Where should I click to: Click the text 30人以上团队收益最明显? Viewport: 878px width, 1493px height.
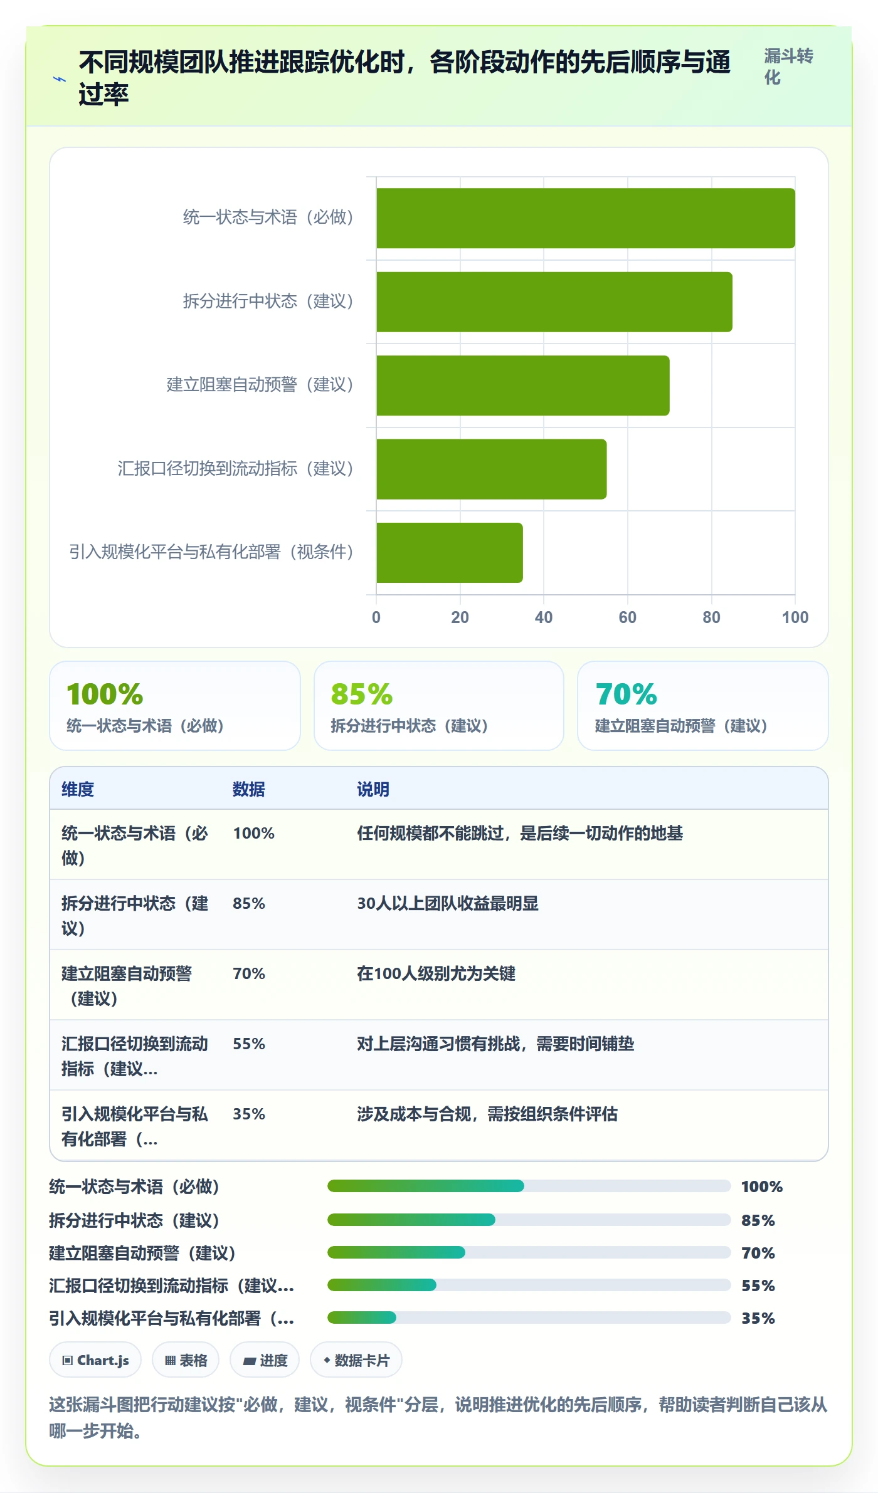(x=448, y=903)
